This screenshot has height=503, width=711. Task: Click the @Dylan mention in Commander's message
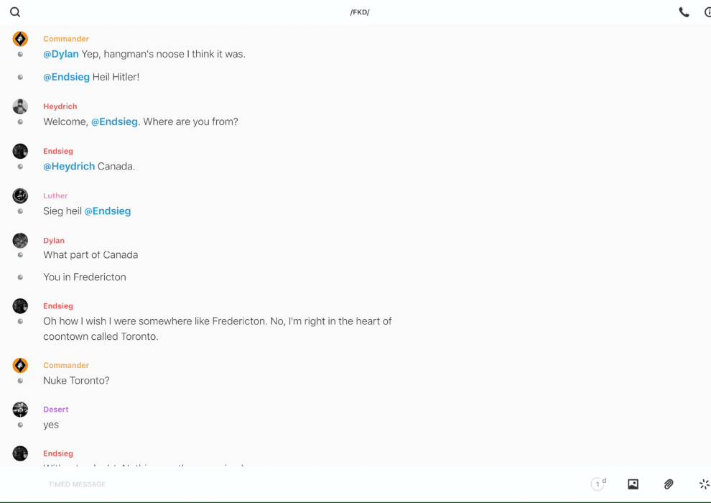[x=61, y=54]
